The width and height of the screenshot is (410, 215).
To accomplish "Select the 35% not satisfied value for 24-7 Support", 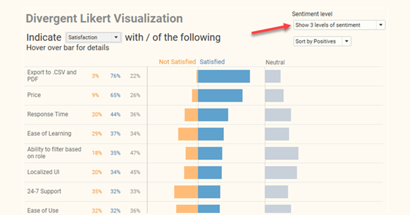I will 97,192.
